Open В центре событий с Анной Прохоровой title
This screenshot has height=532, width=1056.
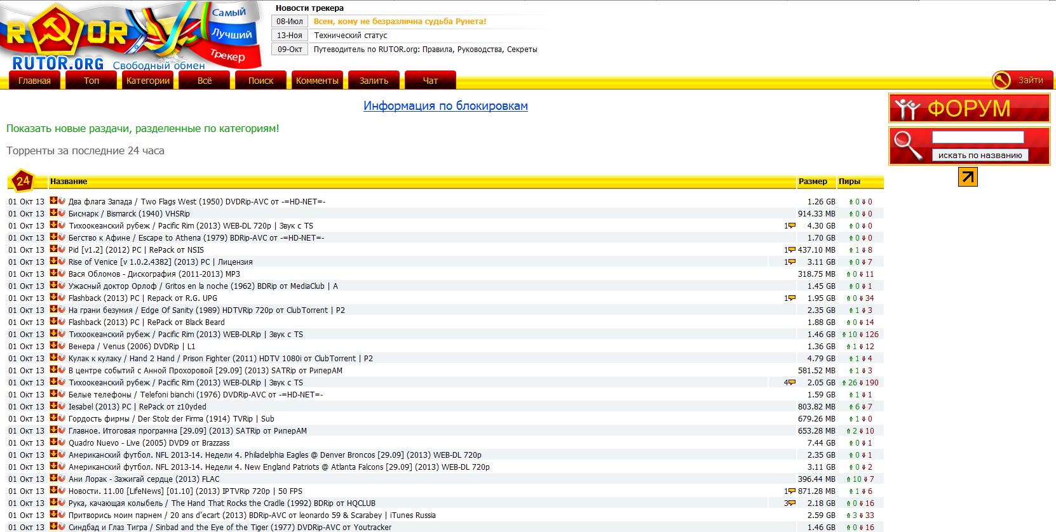pyautogui.click(x=205, y=370)
